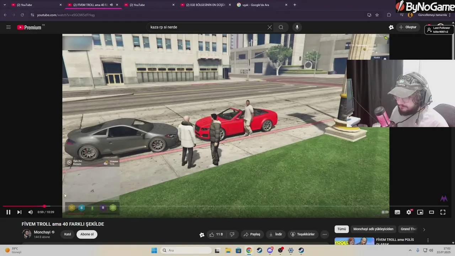Toggle the autoplay switch in player
The height and width of the screenshot is (256, 455).
tap(385, 212)
